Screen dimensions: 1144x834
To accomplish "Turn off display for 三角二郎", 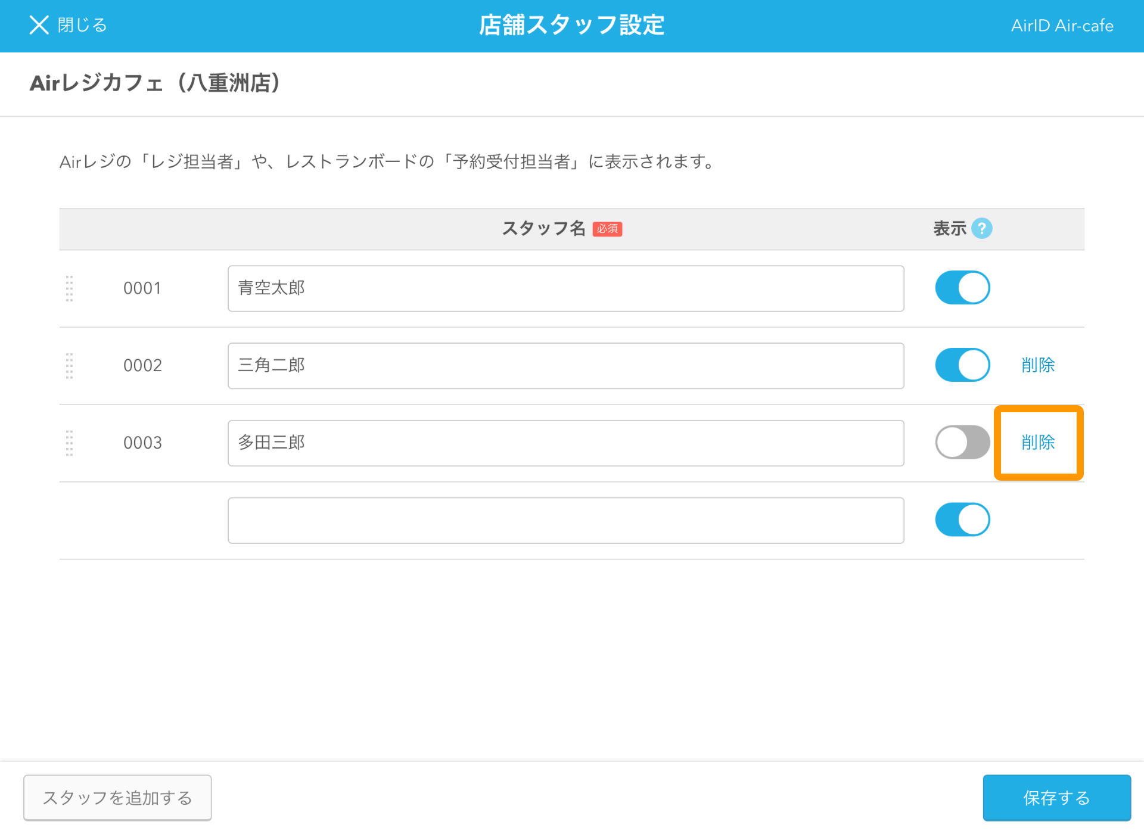I will click(x=962, y=365).
